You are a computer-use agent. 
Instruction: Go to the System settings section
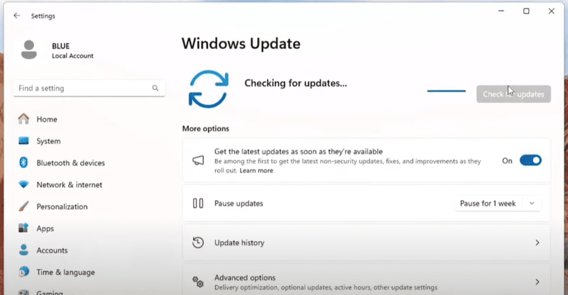(x=48, y=141)
